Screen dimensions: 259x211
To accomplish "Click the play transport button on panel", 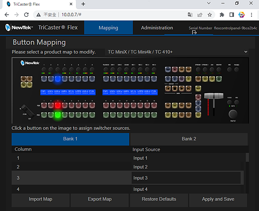I will [x=182, y=89].
